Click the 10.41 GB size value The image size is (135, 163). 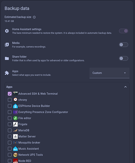pos(9,21)
